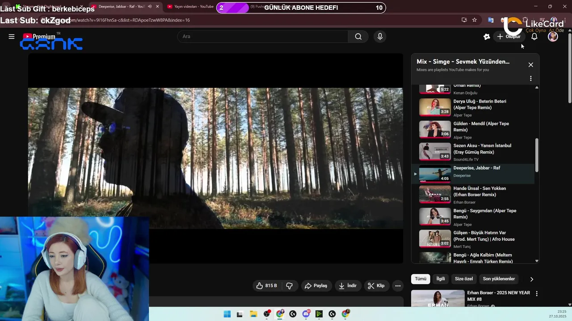Open the Windows Start menu
This screenshot has width=572, height=321.
coord(227,314)
